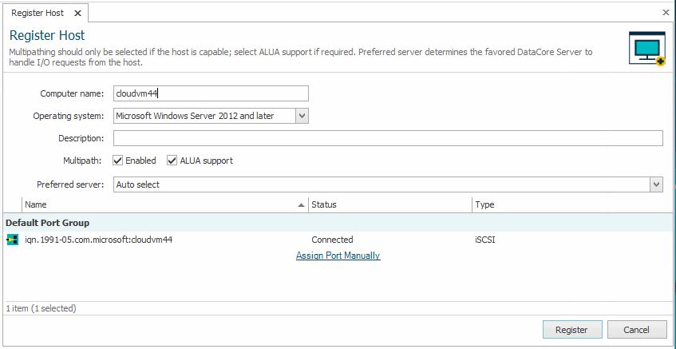The height and width of the screenshot is (349, 676).
Task: Expand the Preferred server dropdown
Action: [656, 184]
